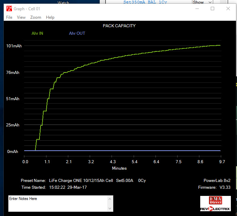The height and width of the screenshot is (216, 237).
Task: Click the FMA app icon in title bar
Action: [x=9, y=9]
